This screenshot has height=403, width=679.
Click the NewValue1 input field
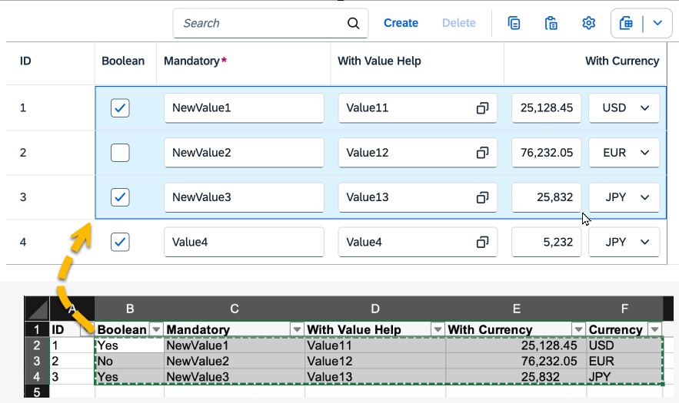pos(243,108)
